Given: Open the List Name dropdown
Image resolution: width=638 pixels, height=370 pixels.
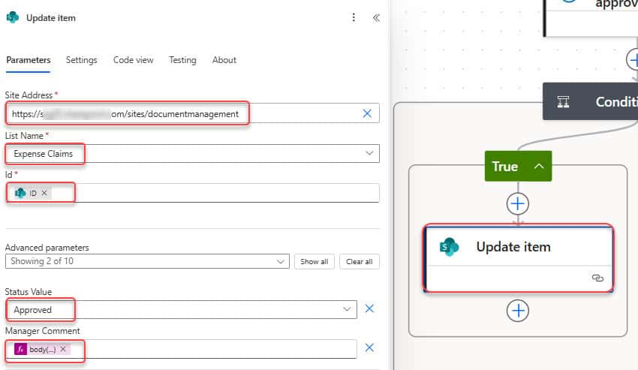Looking at the screenshot, I should point(369,153).
